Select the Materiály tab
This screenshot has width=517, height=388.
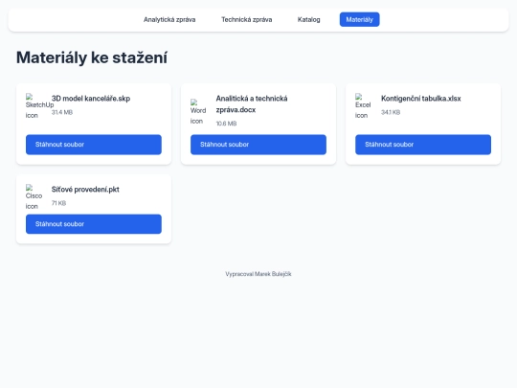[359, 19]
